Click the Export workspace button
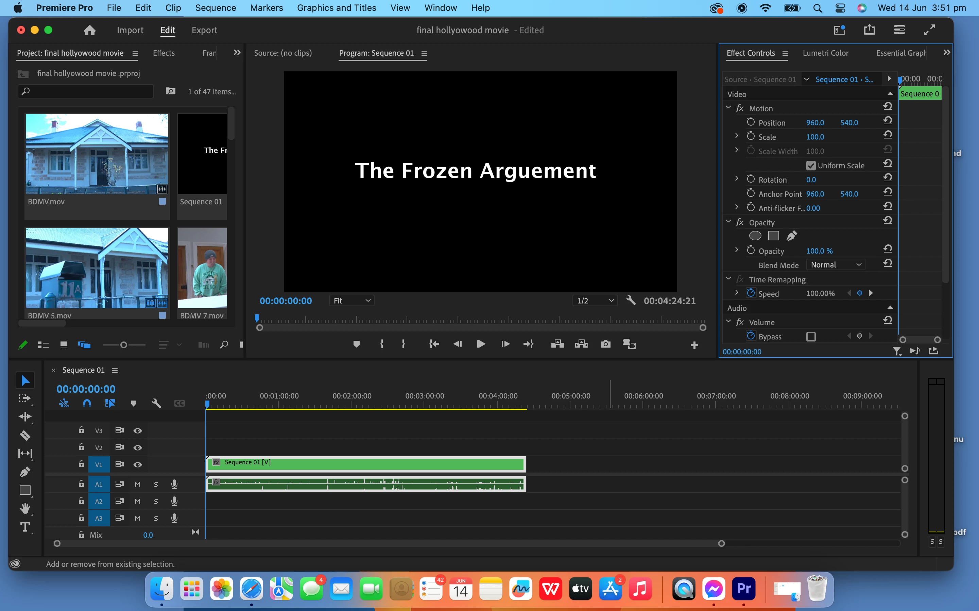The width and height of the screenshot is (979, 611). pos(204,30)
